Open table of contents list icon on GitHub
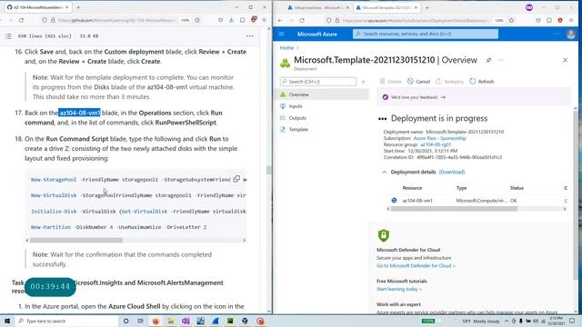The width and height of the screenshot is (582, 327). click(x=8, y=36)
